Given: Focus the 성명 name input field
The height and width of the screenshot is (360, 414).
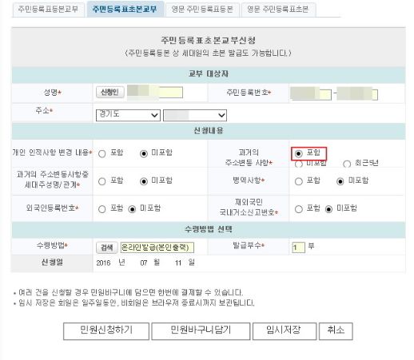Looking at the screenshot, I should (155, 92).
